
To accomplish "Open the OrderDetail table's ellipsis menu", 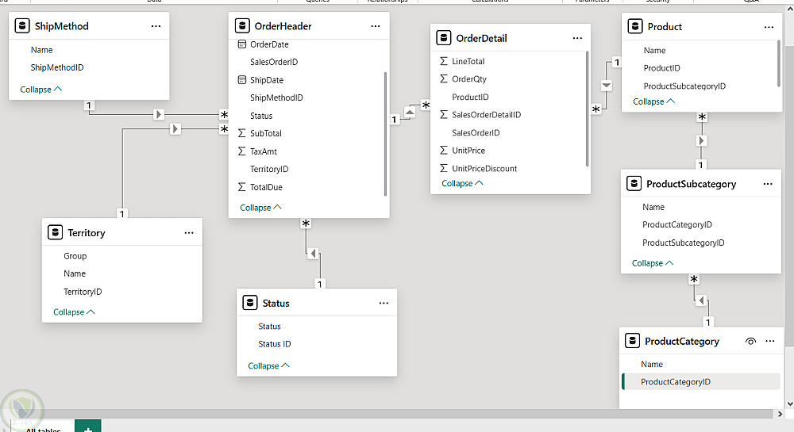I will 576,38.
